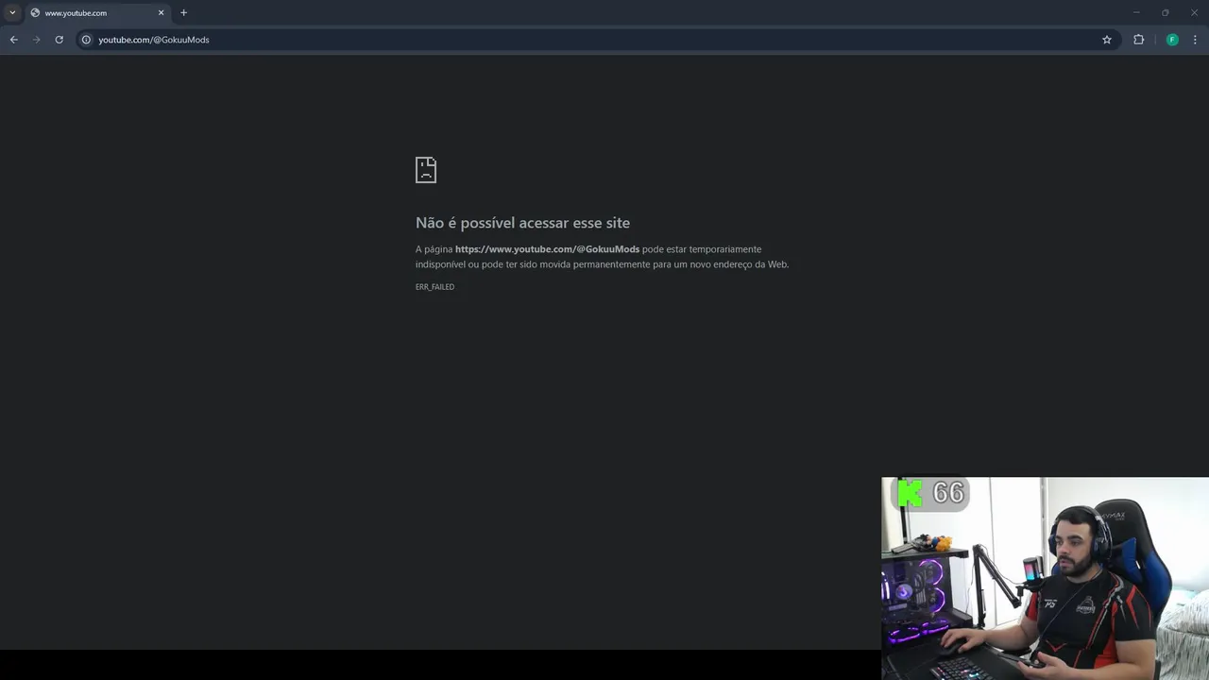The image size is (1209, 680).
Task: Open the tab search dropdown arrow
Action: 12,12
